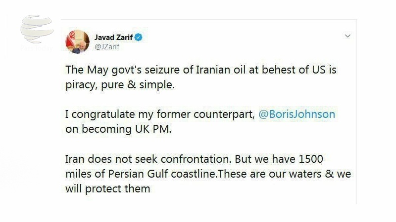Open the @JZarif handle

107,47
